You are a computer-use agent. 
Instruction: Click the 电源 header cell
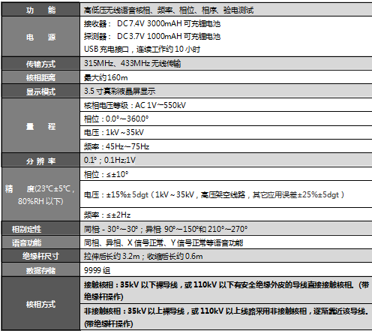(x=40, y=37)
